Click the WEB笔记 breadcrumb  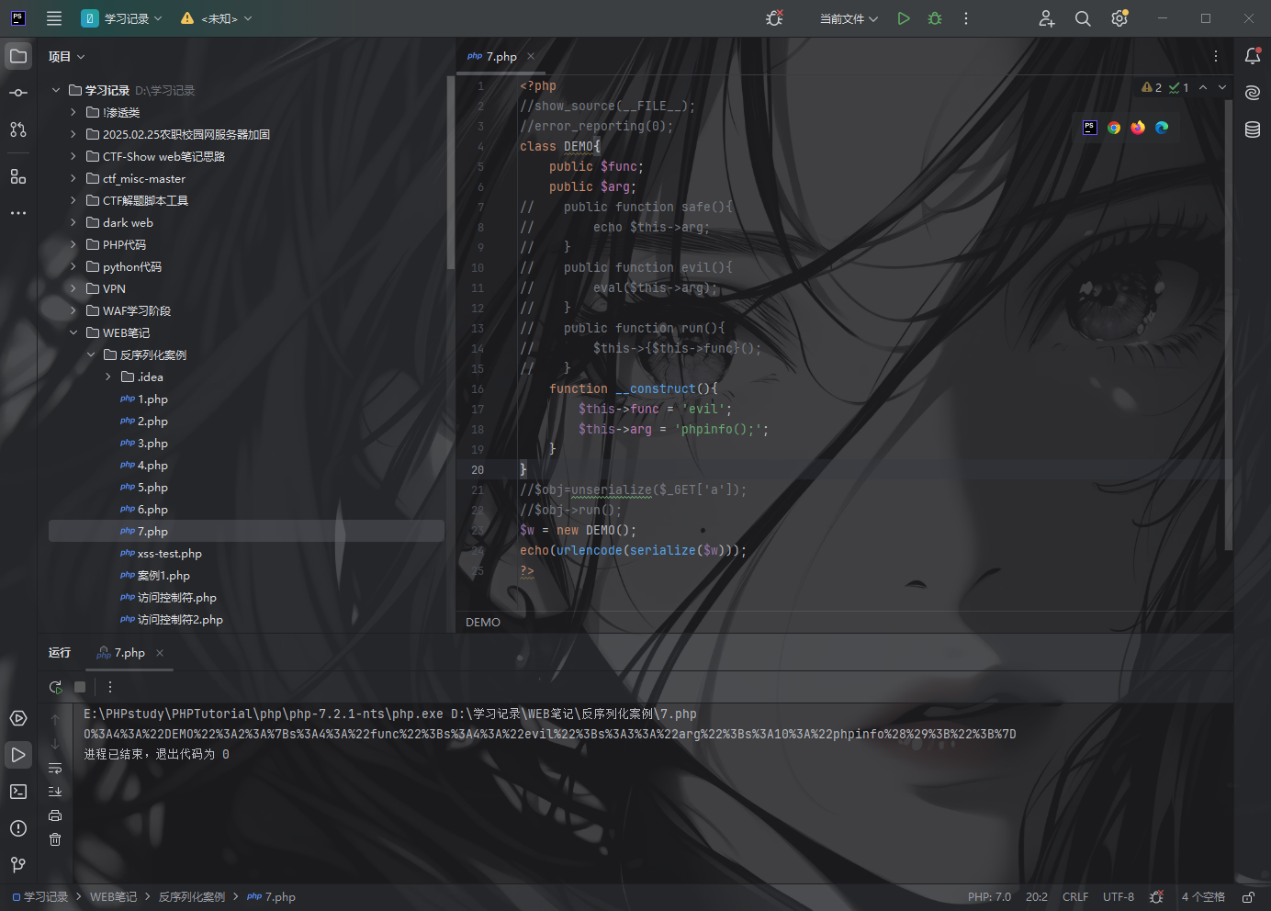[114, 897]
